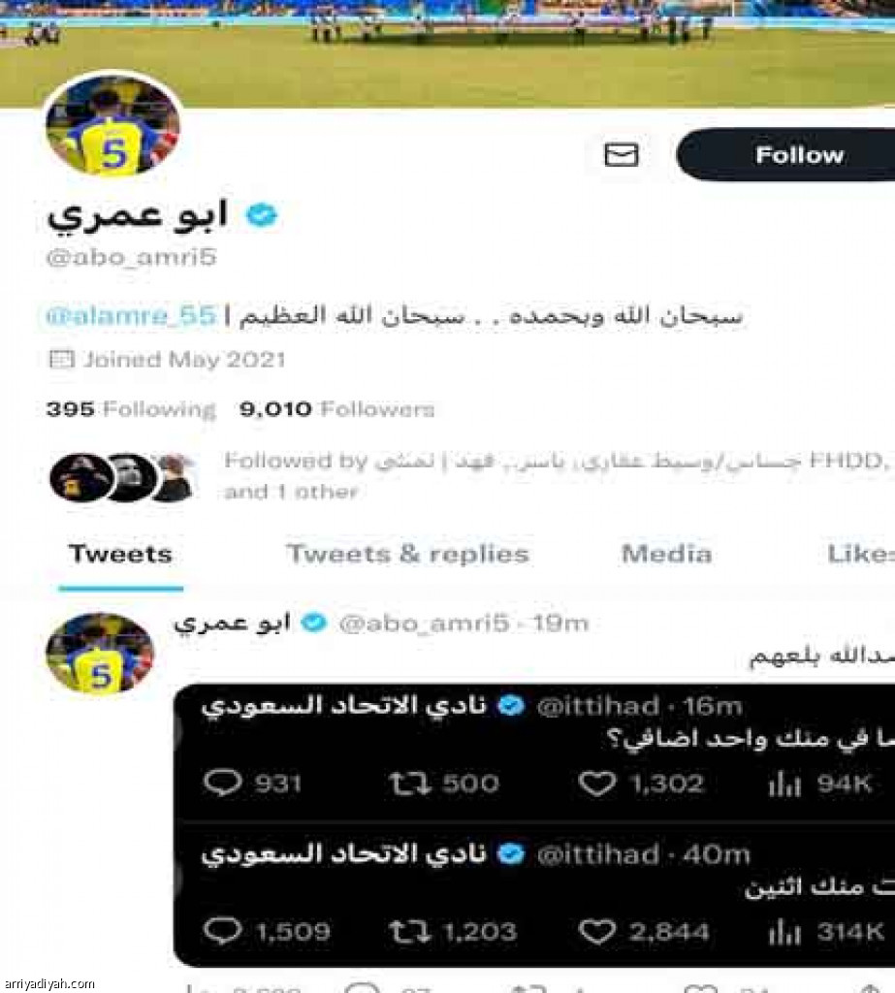The height and width of the screenshot is (993, 895).
Task: View the 9,010 Followers list
Action: tap(337, 409)
